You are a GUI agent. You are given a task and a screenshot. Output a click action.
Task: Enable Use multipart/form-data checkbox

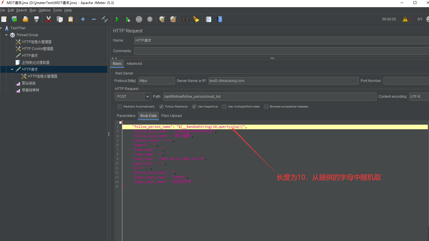click(224, 107)
